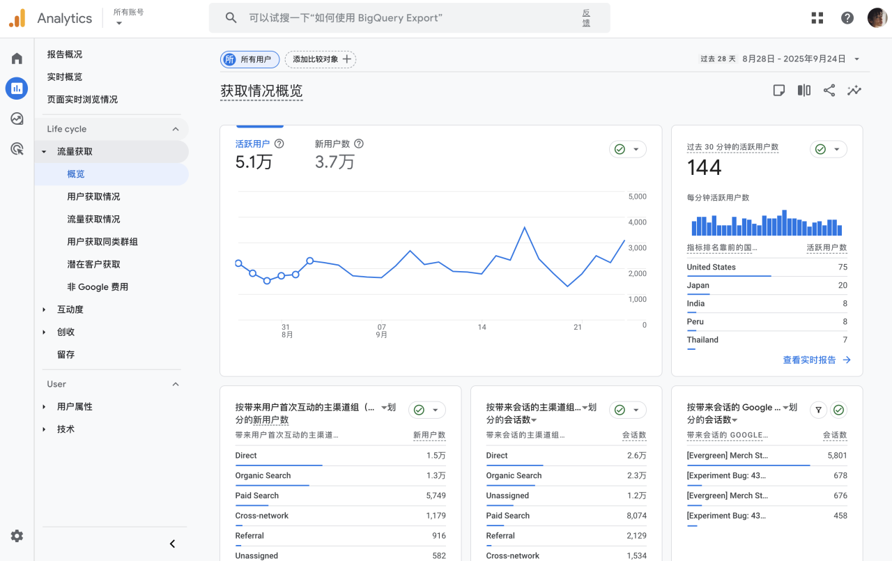Click the Help question mark icon
The image size is (892, 561).
847,18
